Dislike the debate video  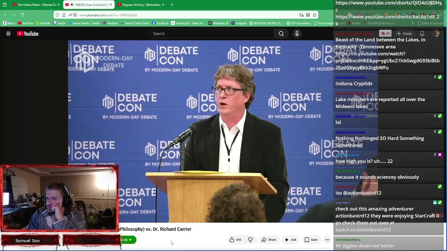click(x=250, y=240)
